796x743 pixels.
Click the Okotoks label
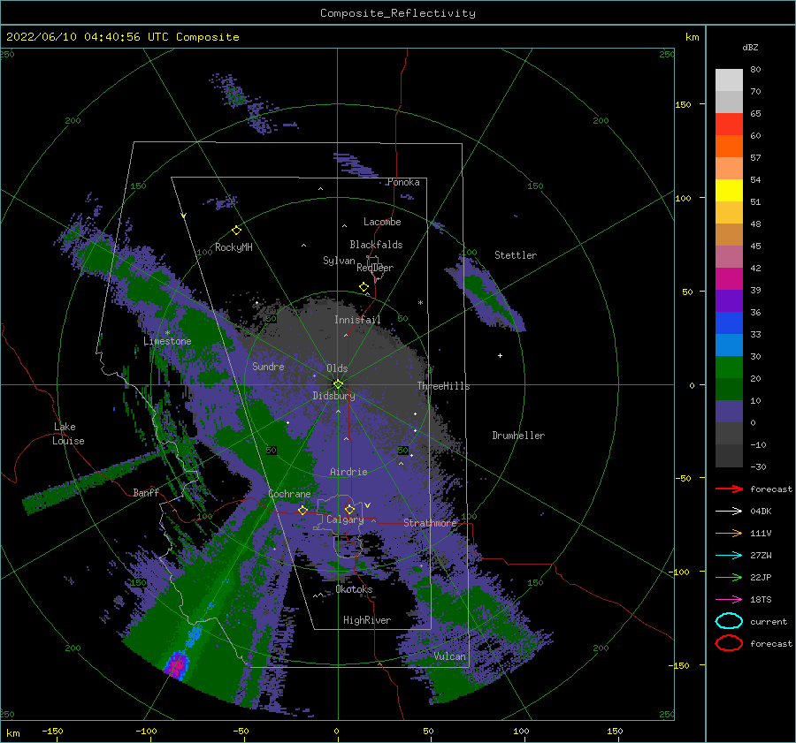pyautogui.click(x=354, y=589)
